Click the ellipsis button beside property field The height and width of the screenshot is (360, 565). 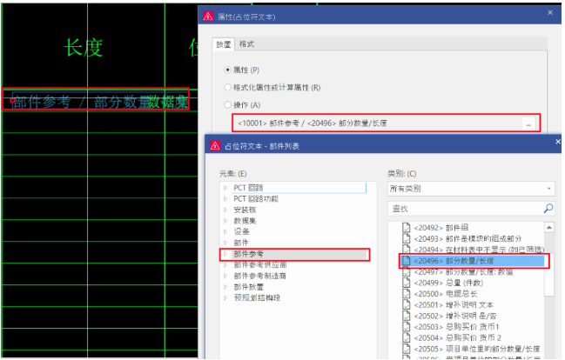pos(528,123)
